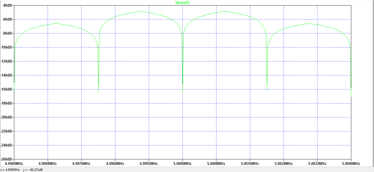
Task: Click the 4.9960MHz horizontal axis label
Action: click(x=14, y=163)
